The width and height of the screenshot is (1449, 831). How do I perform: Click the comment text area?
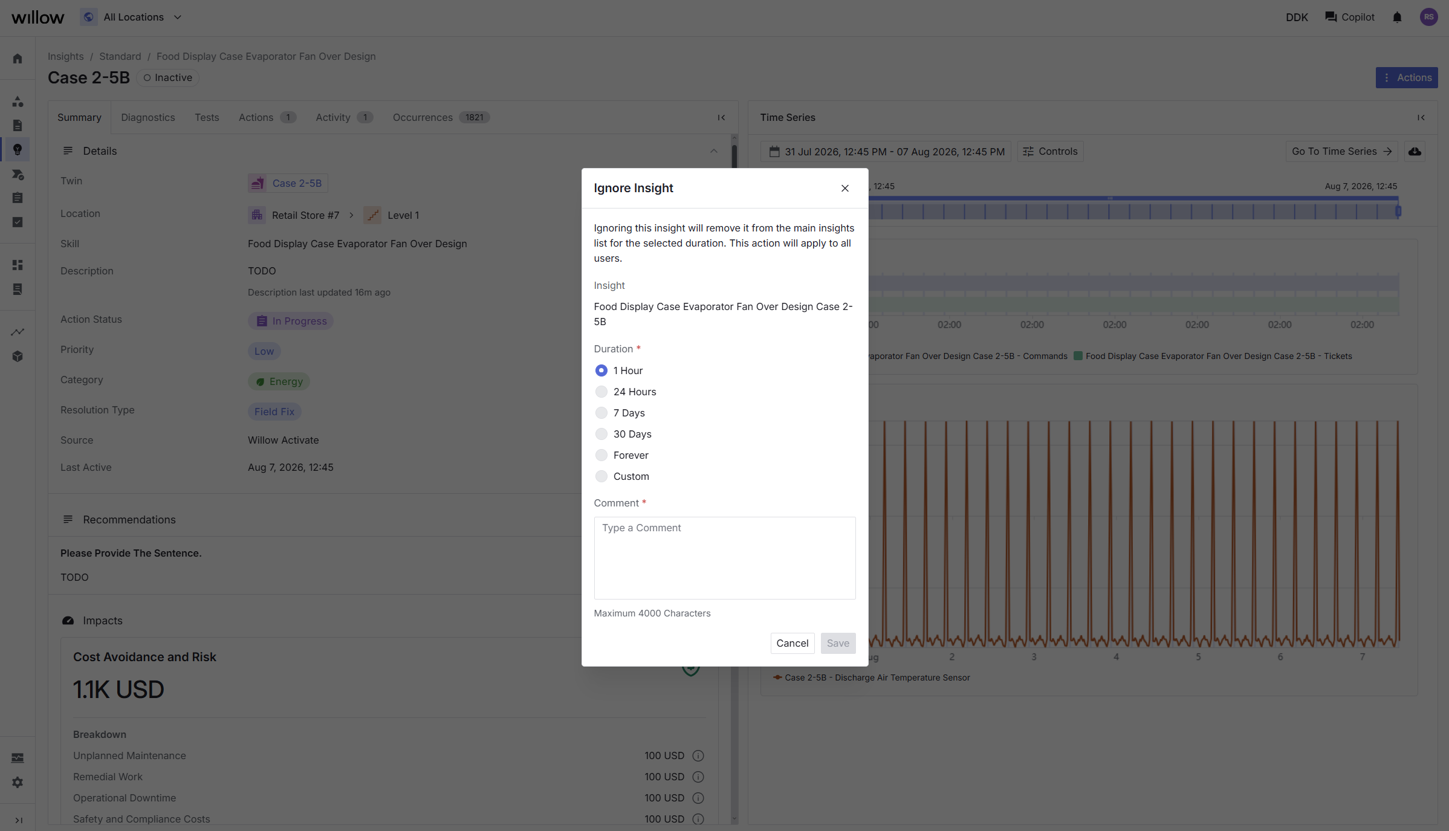click(x=725, y=558)
